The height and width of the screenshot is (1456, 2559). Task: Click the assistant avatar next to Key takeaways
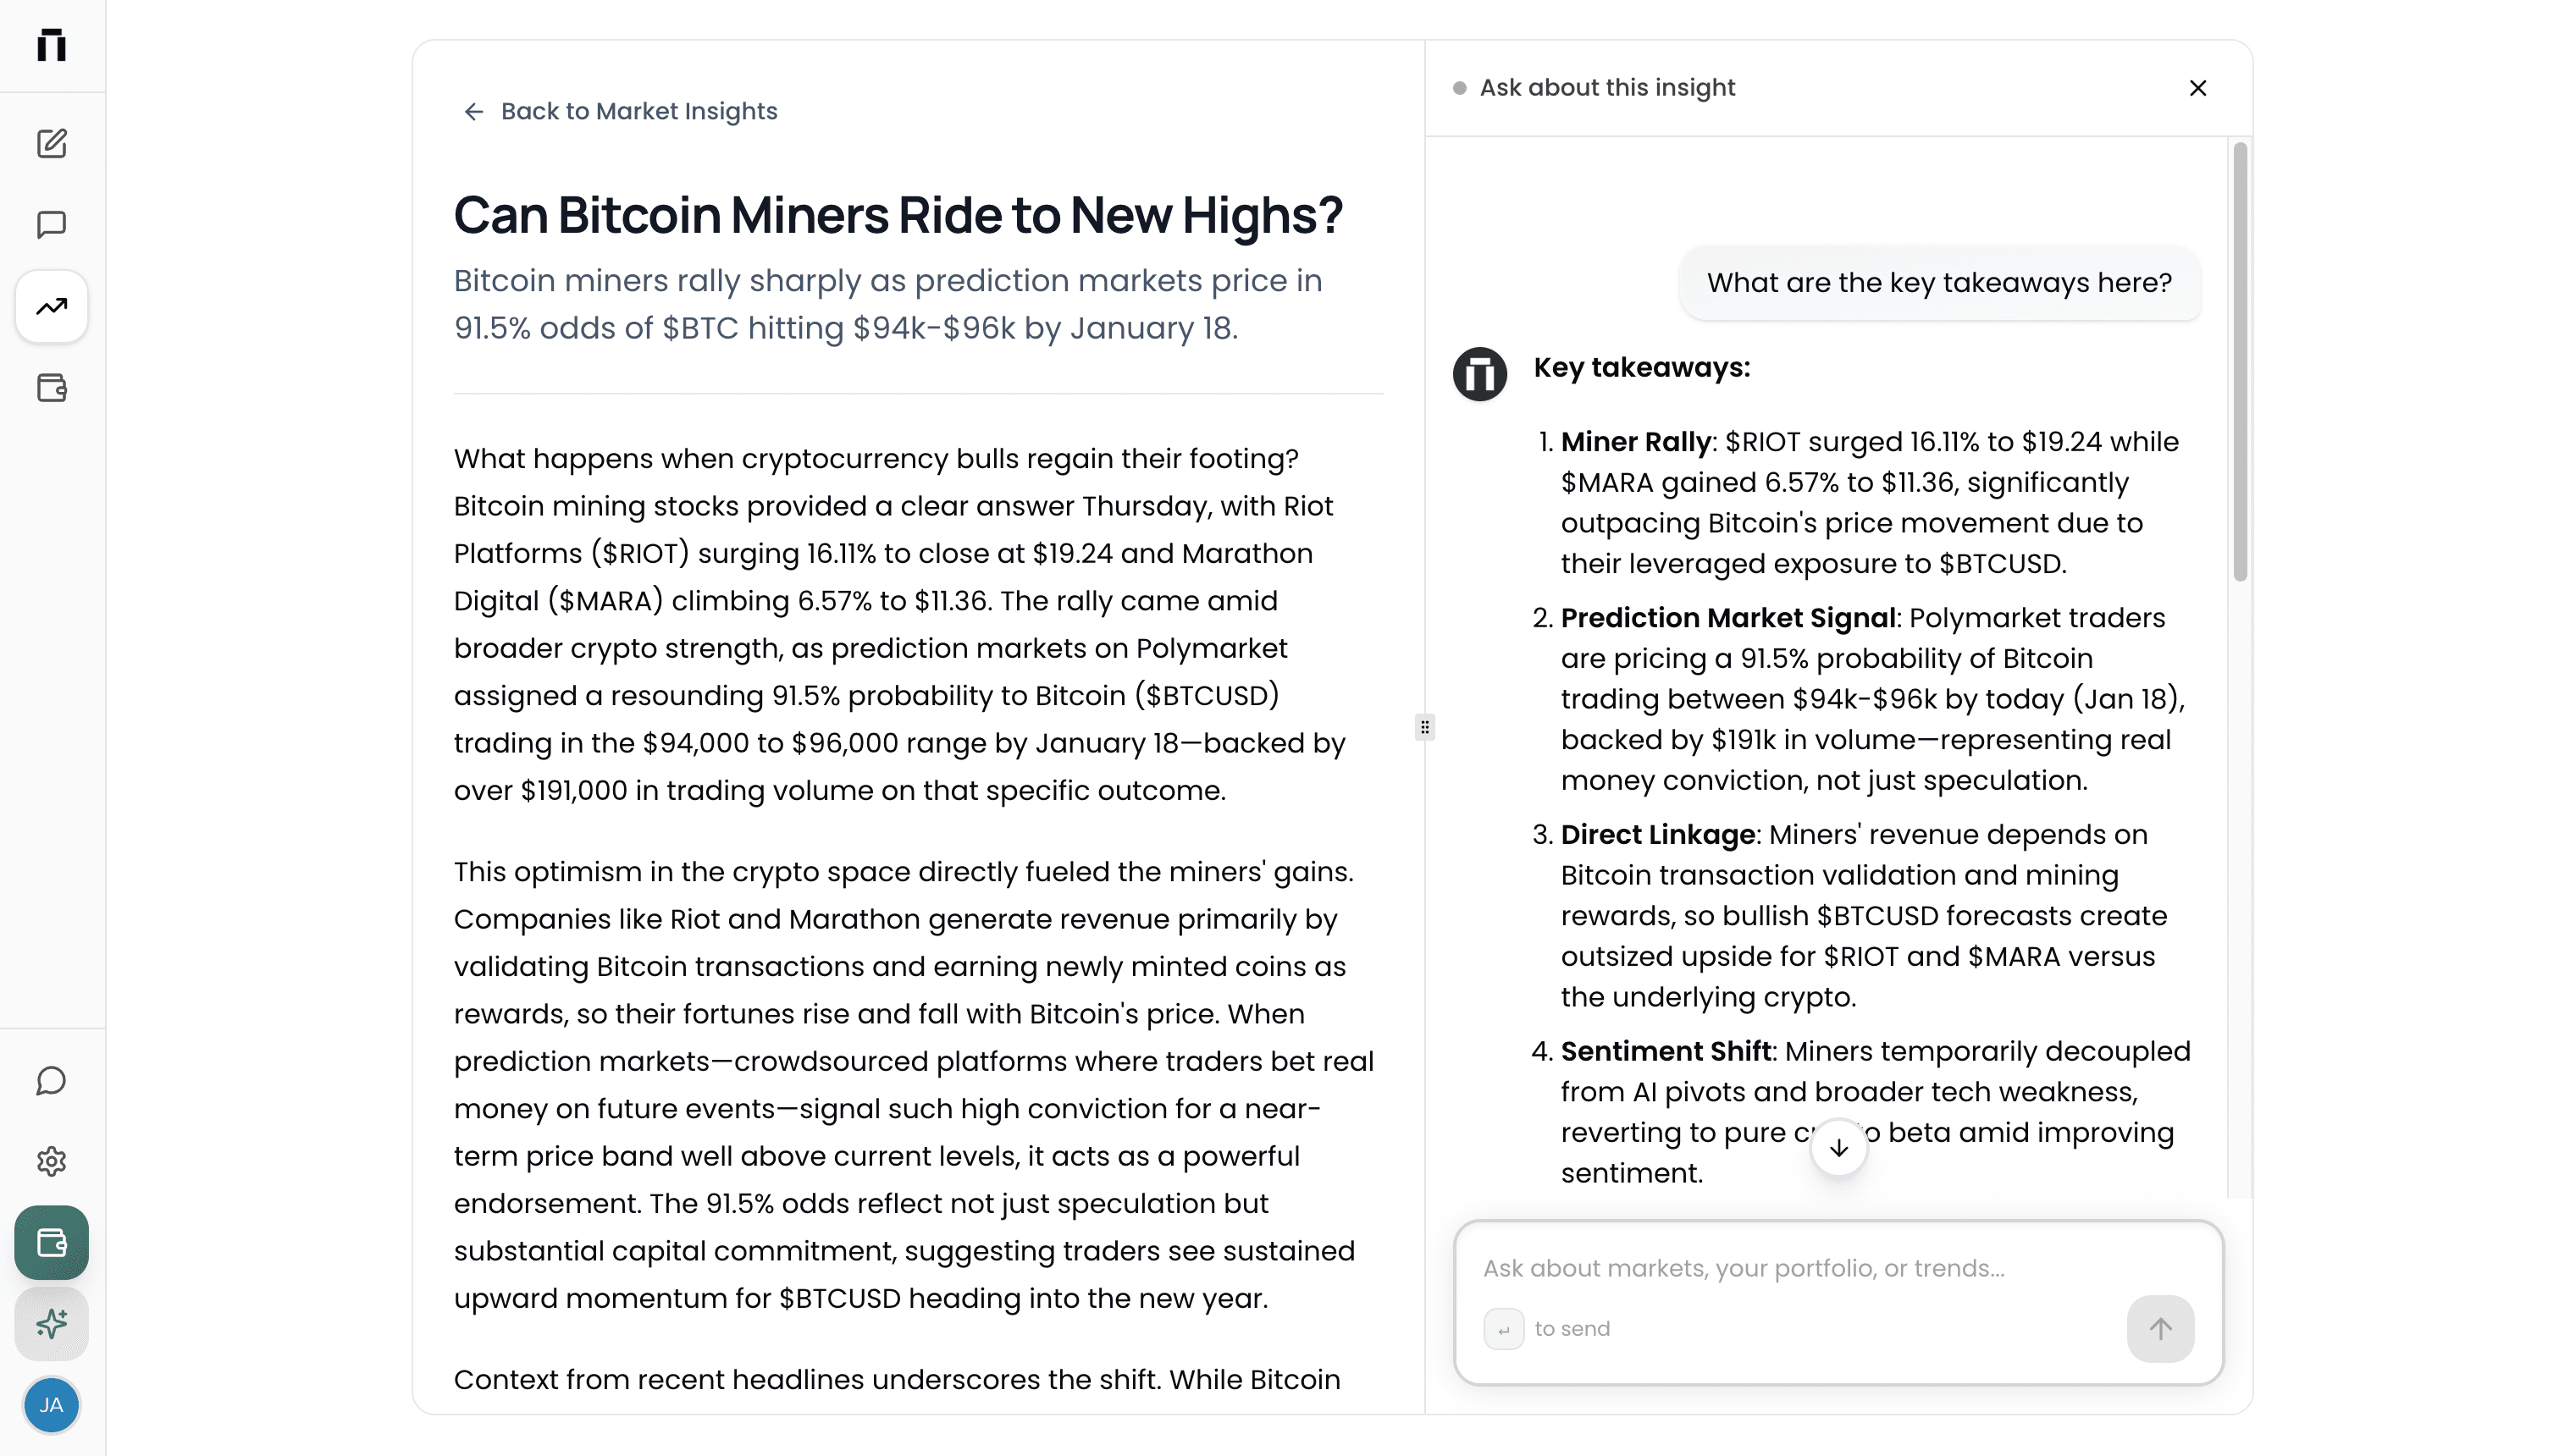[1480, 374]
